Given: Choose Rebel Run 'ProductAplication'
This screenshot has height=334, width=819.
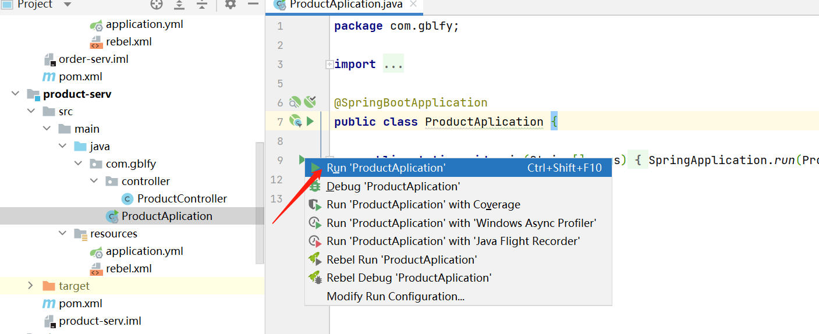Looking at the screenshot, I should click(458, 260).
